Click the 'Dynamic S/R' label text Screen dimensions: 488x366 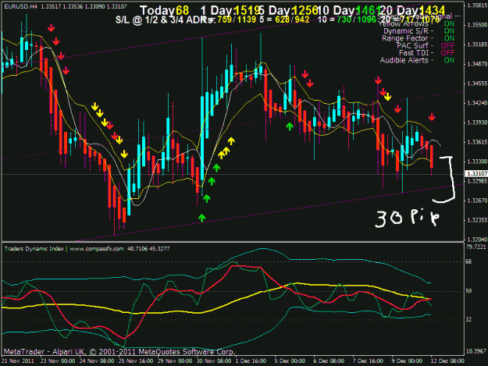[x=406, y=31]
